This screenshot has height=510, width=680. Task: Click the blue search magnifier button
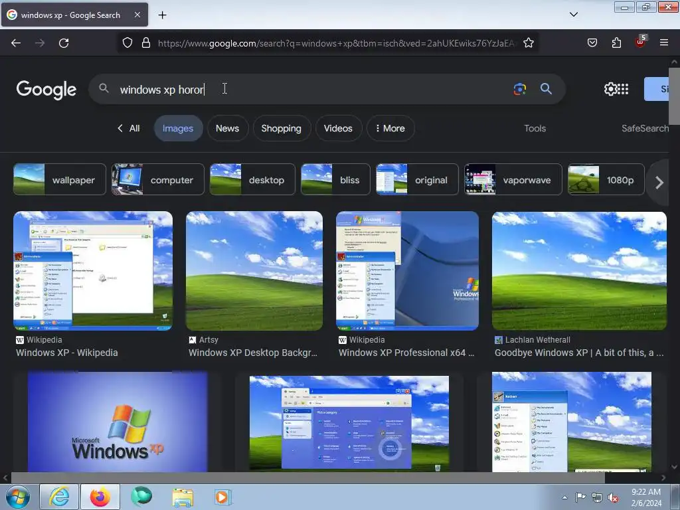pos(546,89)
